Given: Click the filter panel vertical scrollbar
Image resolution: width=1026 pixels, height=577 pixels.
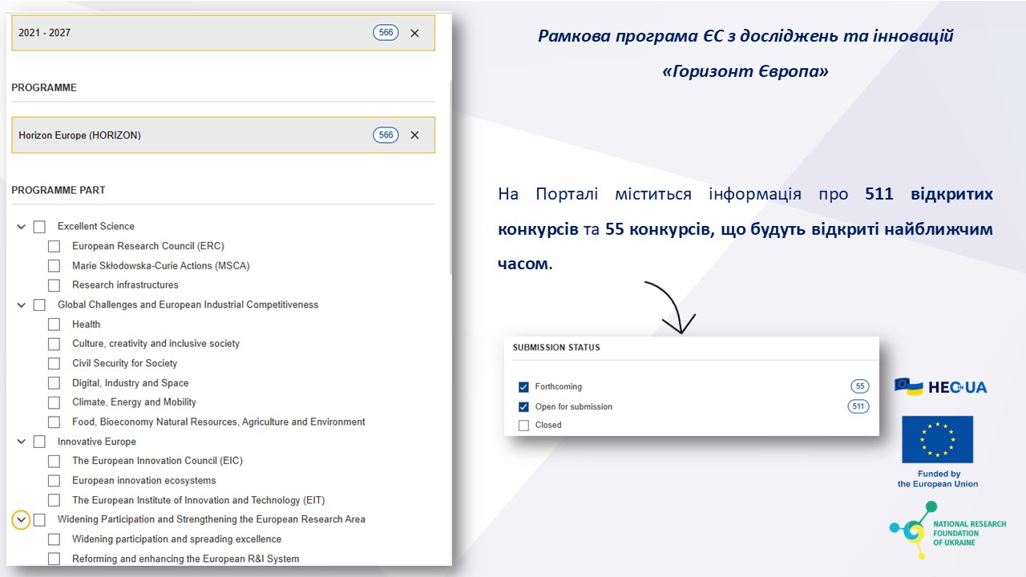Looking at the screenshot, I should coord(450,176).
